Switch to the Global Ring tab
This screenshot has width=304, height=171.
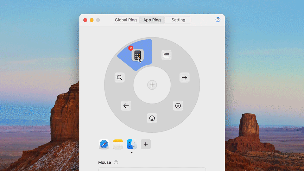point(126,20)
